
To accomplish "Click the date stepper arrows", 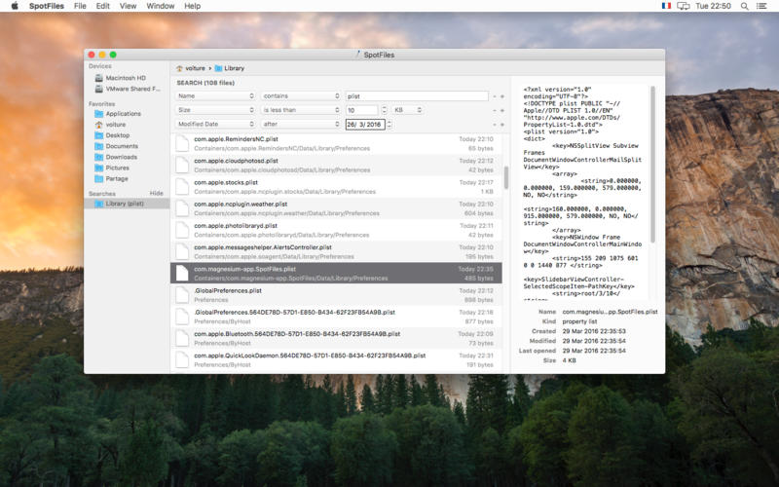I will point(389,125).
